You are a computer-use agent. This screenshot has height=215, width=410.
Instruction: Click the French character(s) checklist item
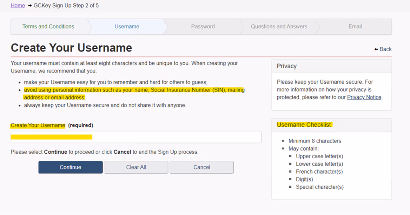tap(319, 172)
